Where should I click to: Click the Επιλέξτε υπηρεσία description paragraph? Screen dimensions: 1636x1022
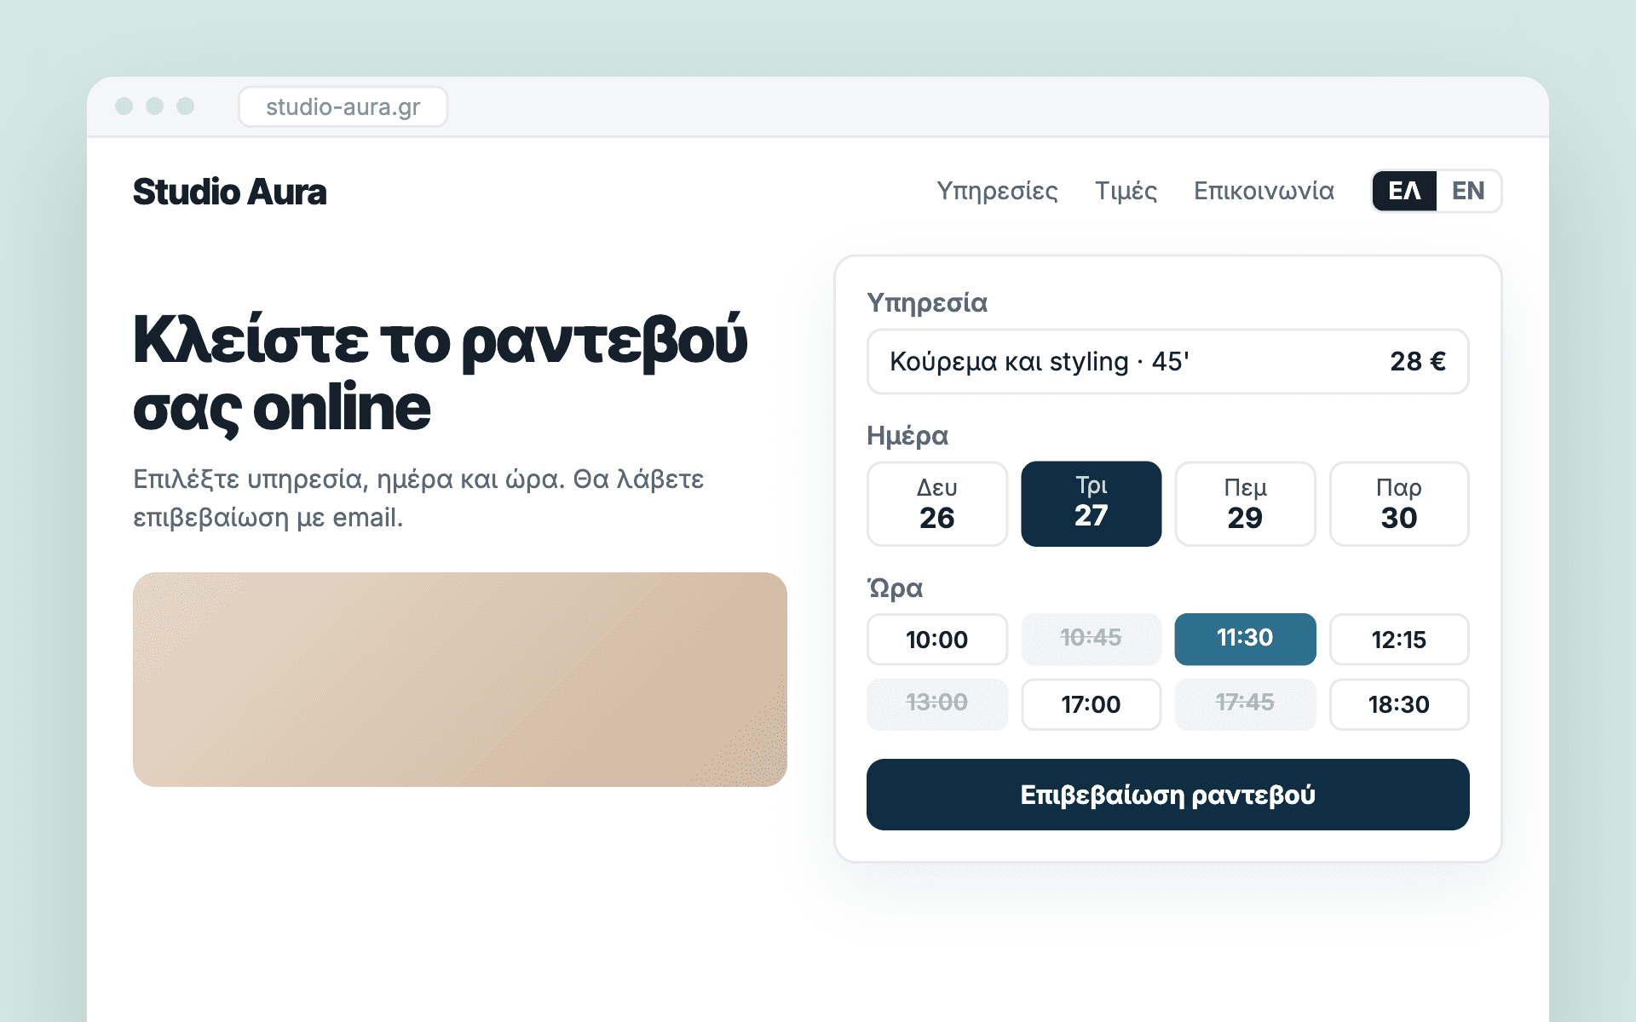418,498
